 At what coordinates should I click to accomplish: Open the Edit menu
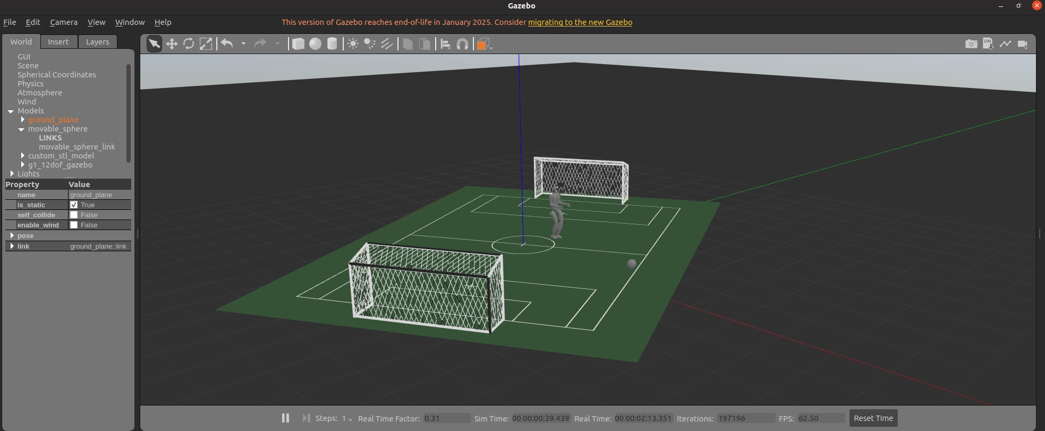(x=33, y=22)
